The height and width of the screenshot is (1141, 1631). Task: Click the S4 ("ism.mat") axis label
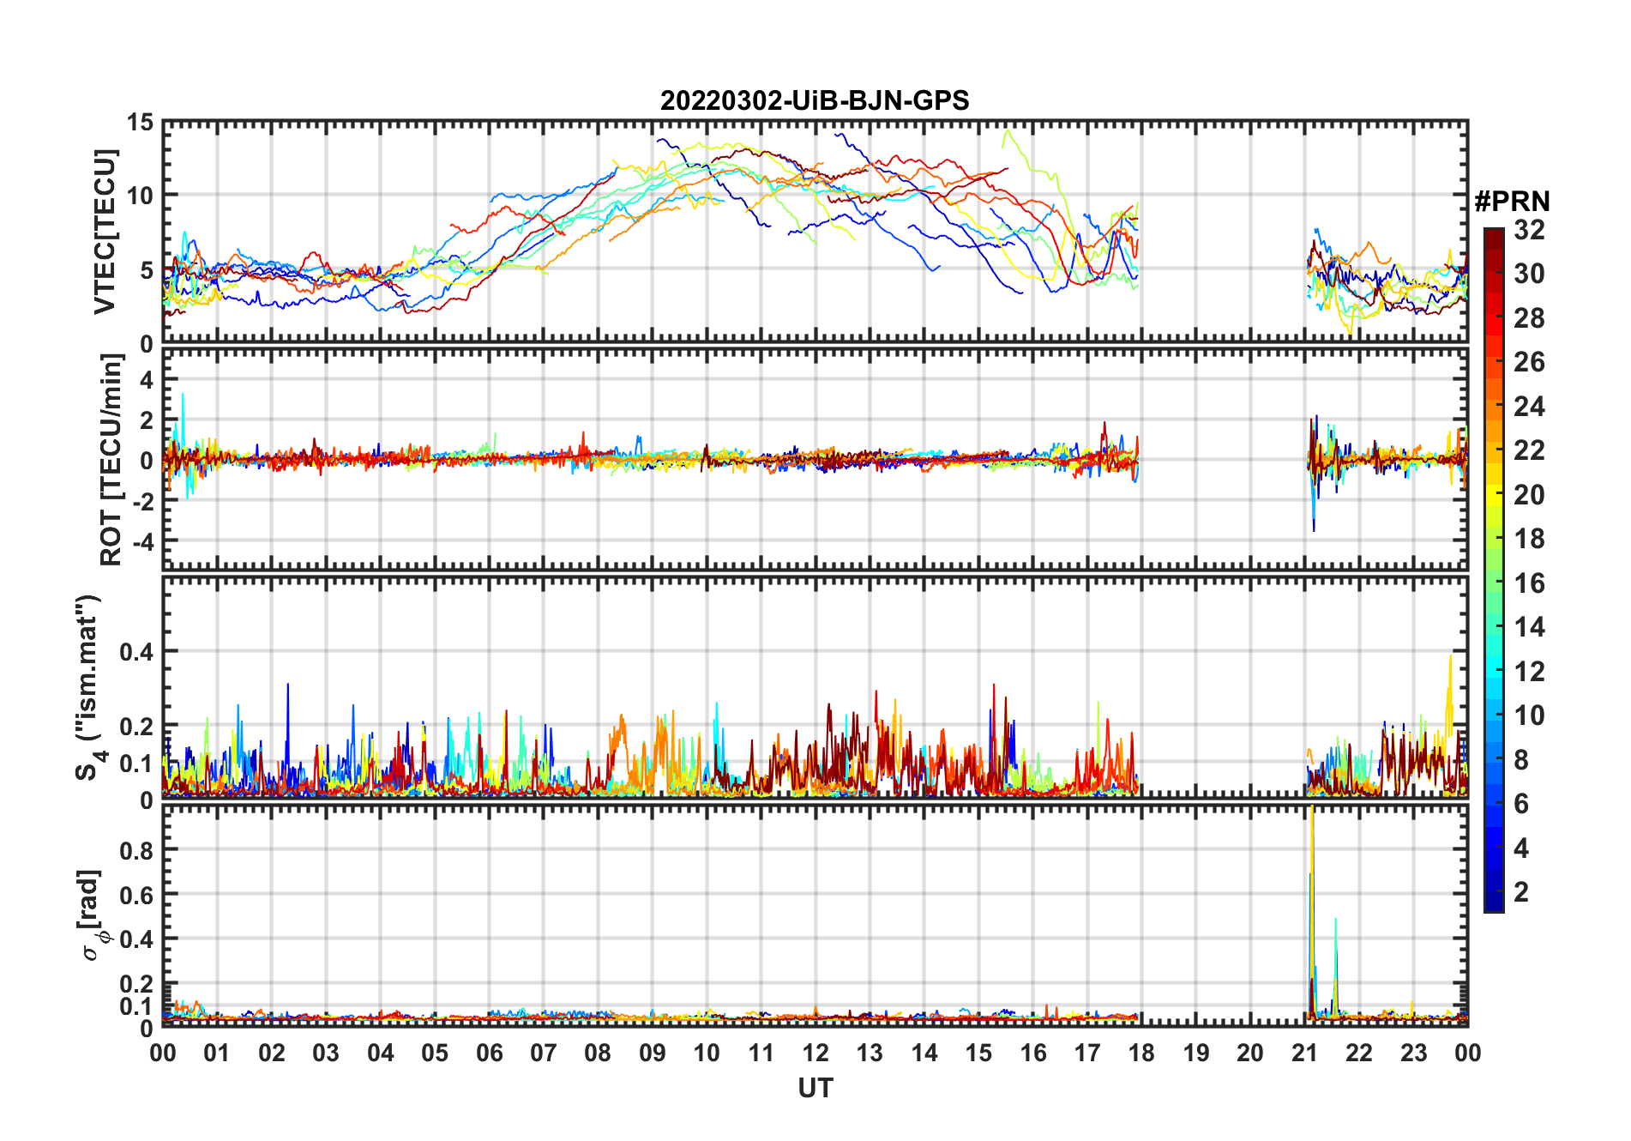[89, 687]
